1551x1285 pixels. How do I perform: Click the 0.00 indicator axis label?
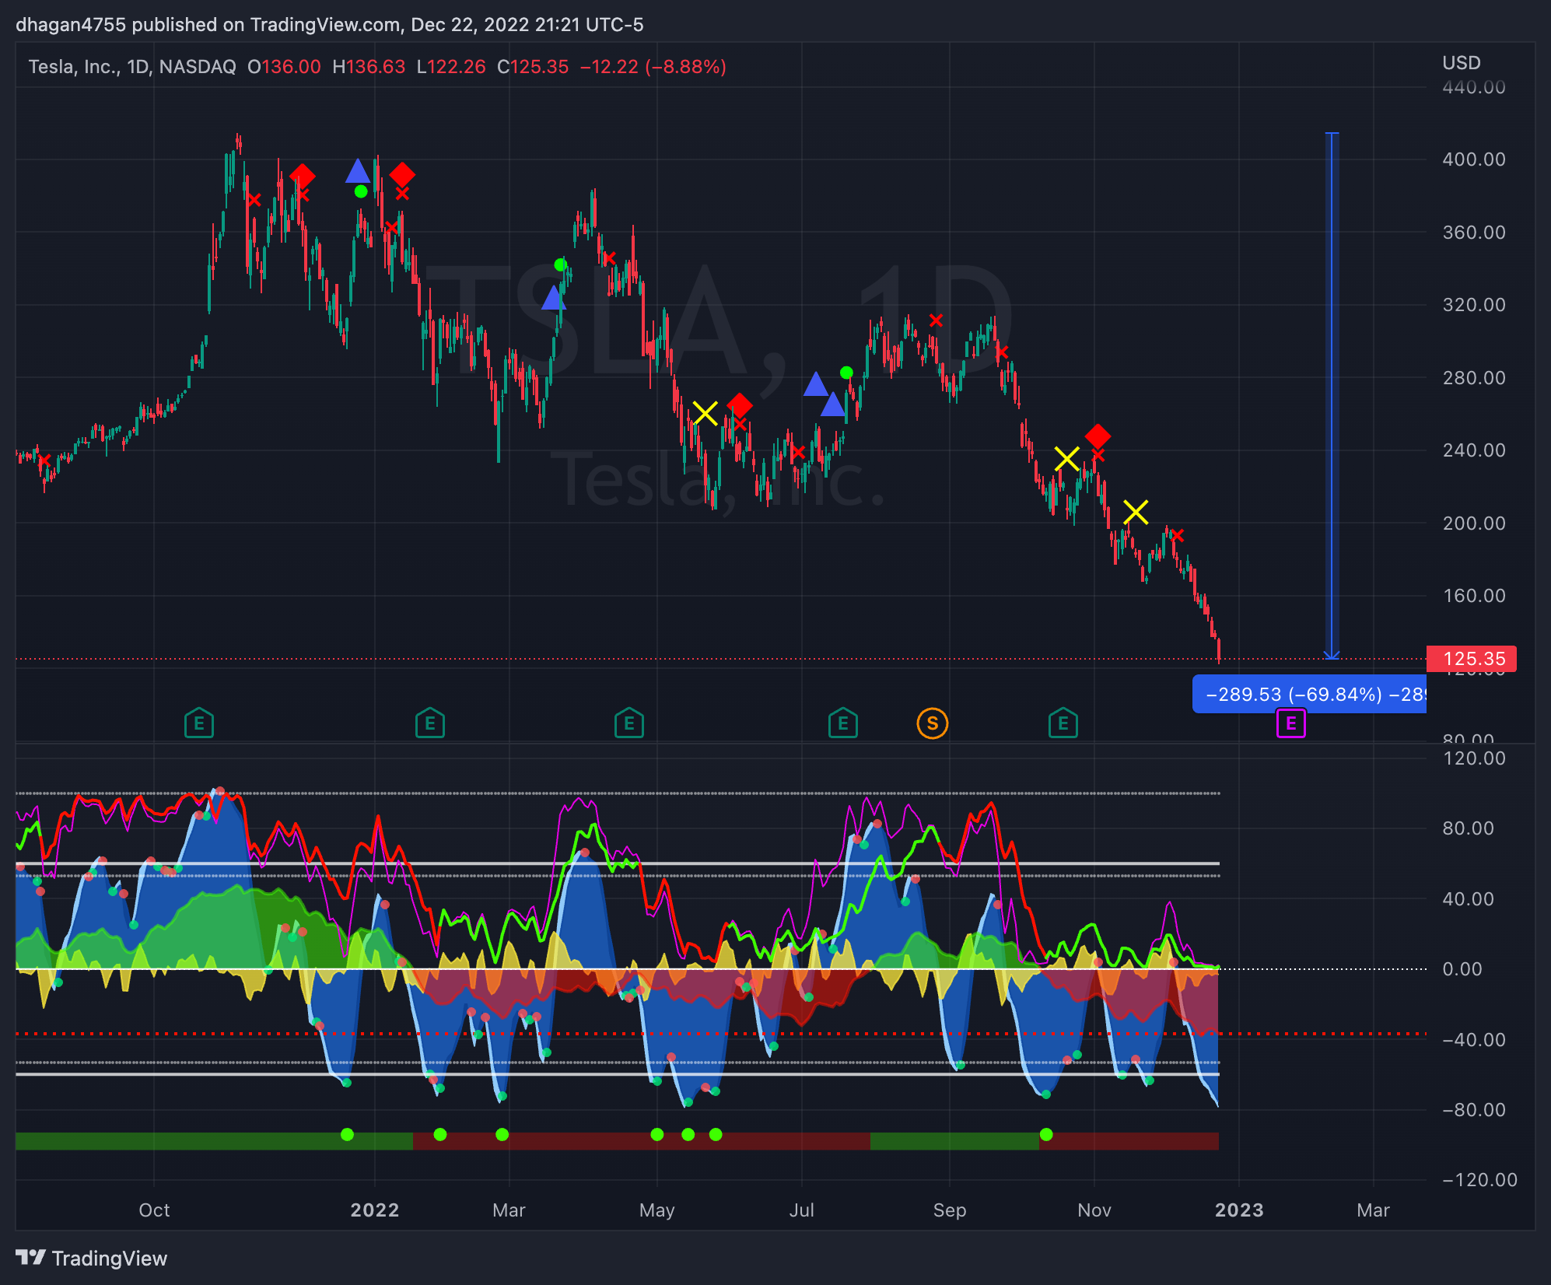coord(1462,969)
